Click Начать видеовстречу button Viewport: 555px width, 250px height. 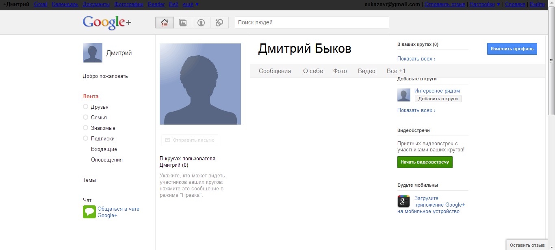pos(425,162)
